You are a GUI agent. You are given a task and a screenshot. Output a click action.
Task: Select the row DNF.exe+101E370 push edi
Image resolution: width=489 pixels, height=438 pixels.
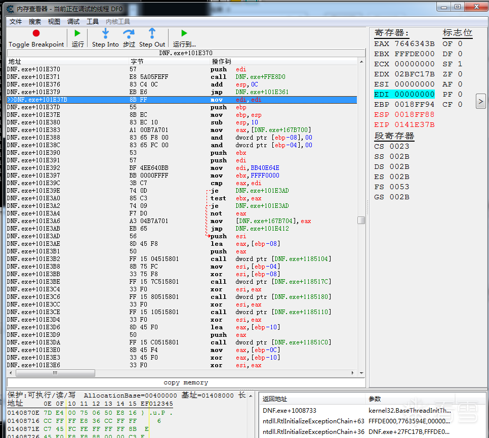(x=182, y=69)
